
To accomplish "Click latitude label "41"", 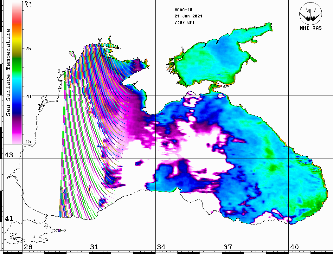I will click(x=9, y=218).
